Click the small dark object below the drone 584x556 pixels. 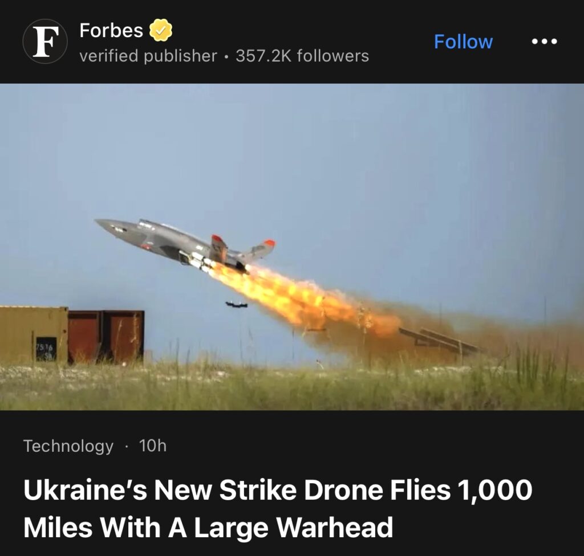[237, 304]
